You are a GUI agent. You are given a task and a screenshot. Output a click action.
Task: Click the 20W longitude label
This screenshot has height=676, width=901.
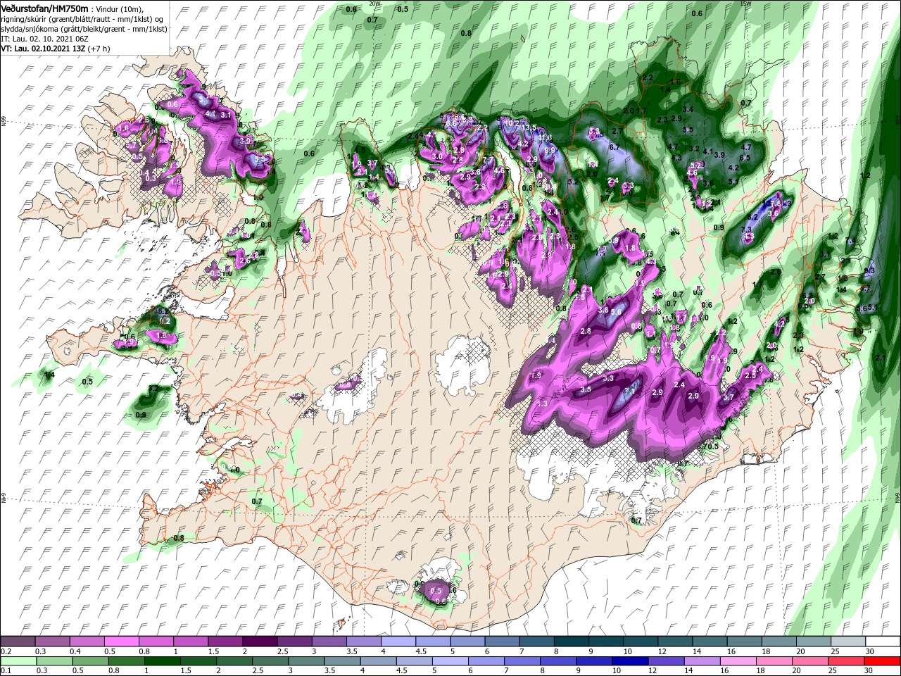click(374, 4)
